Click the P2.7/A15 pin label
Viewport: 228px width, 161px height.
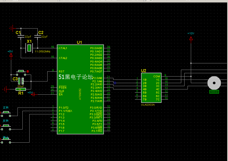pyautogui.click(x=97, y=101)
